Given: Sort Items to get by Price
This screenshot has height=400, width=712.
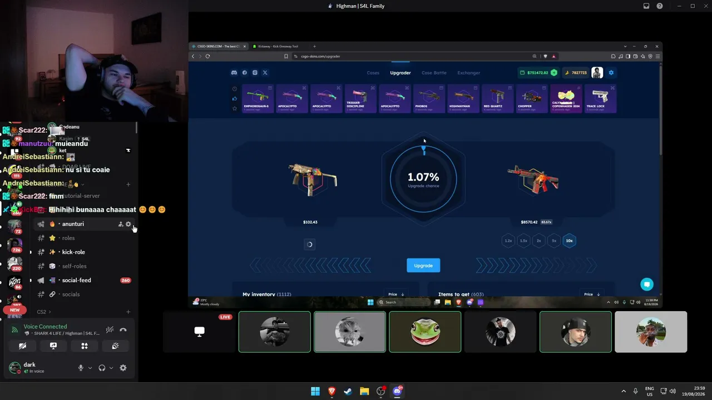Looking at the screenshot, I should 591,294.
